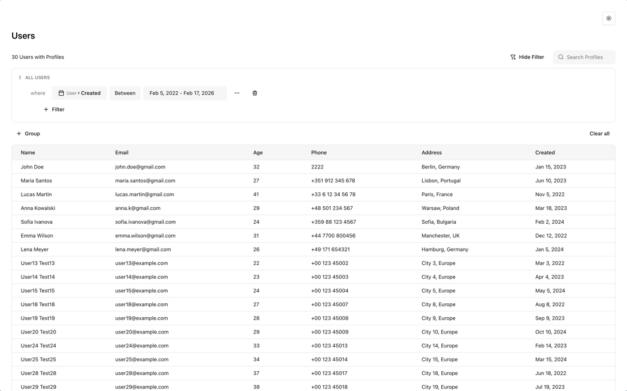This screenshot has width=627, height=391.
Task: Click the Hide Filter button label
Action: (531, 58)
